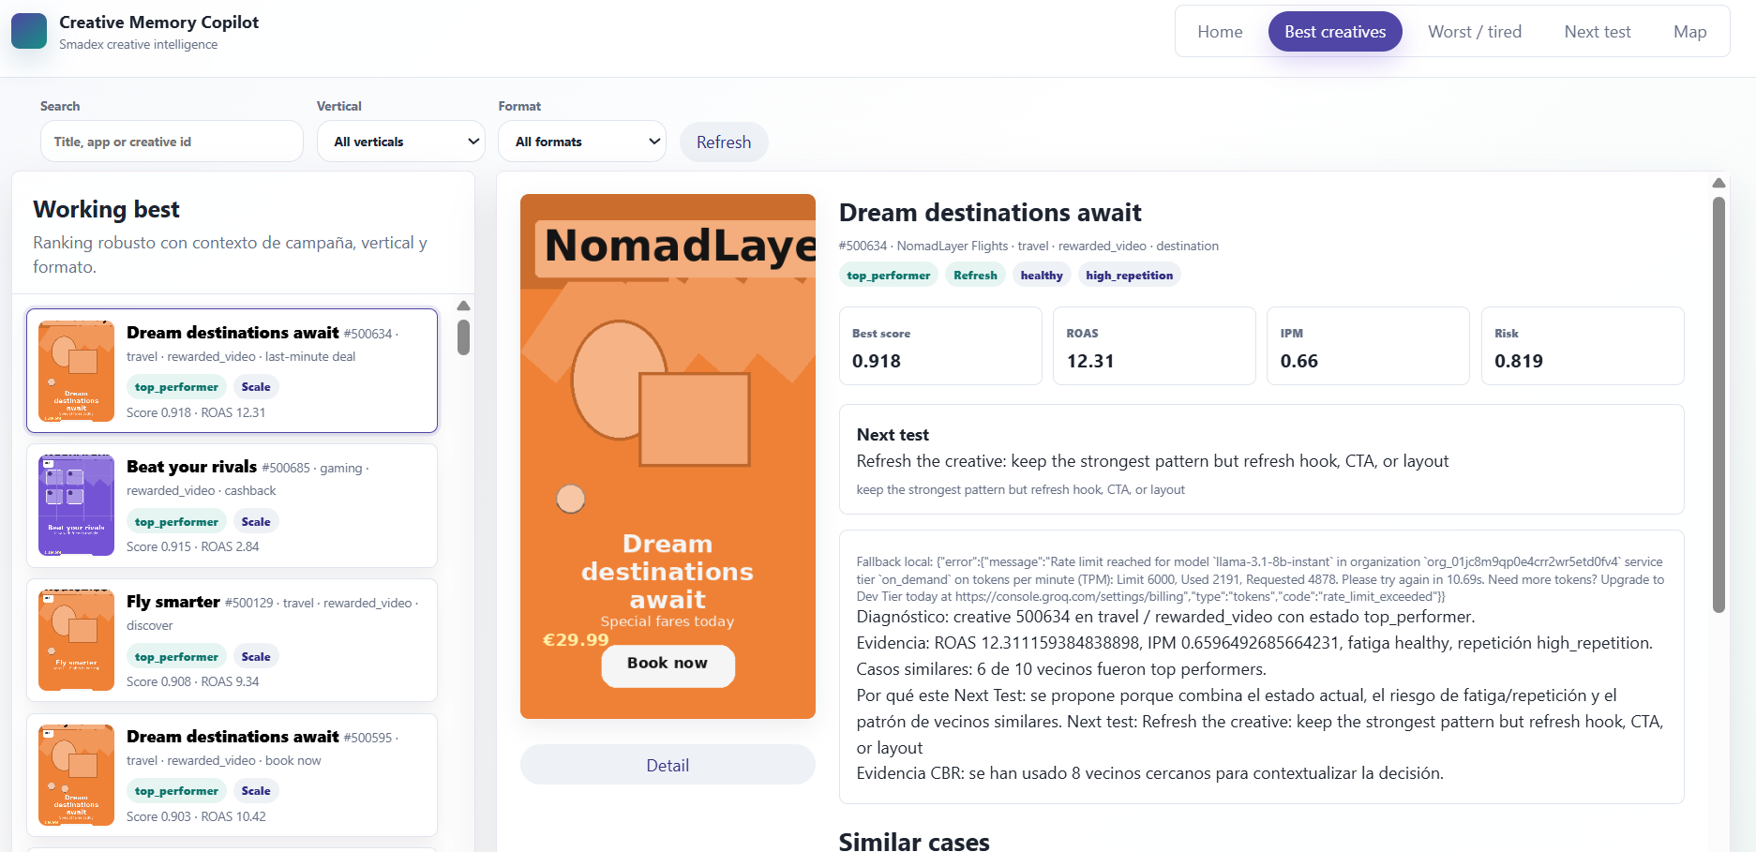The width and height of the screenshot is (1756, 852).
Task: Click the Refresh tag in detail header
Action: [x=975, y=275]
